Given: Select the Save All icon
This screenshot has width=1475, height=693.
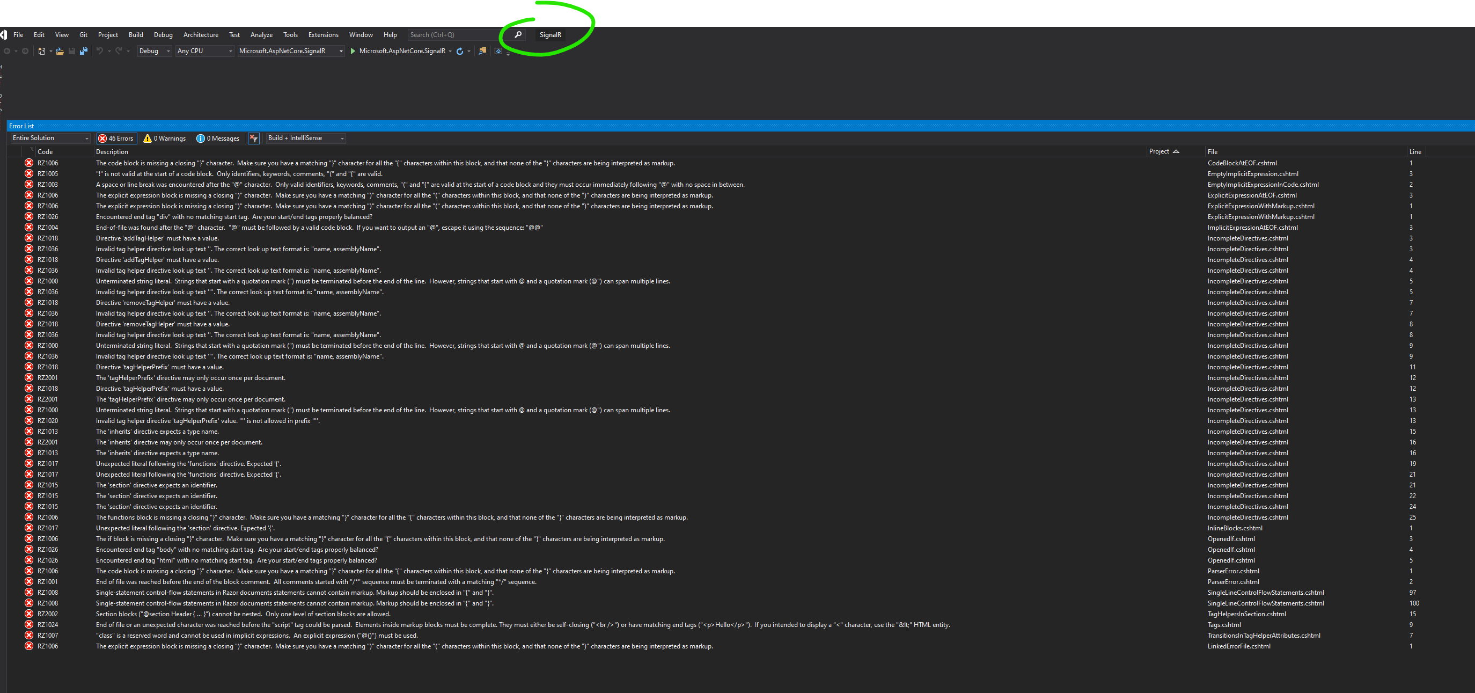Looking at the screenshot, I should pos(84,51).
